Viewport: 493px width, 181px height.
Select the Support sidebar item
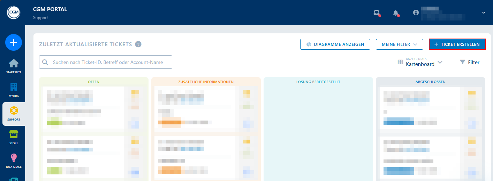click(14, 114)
